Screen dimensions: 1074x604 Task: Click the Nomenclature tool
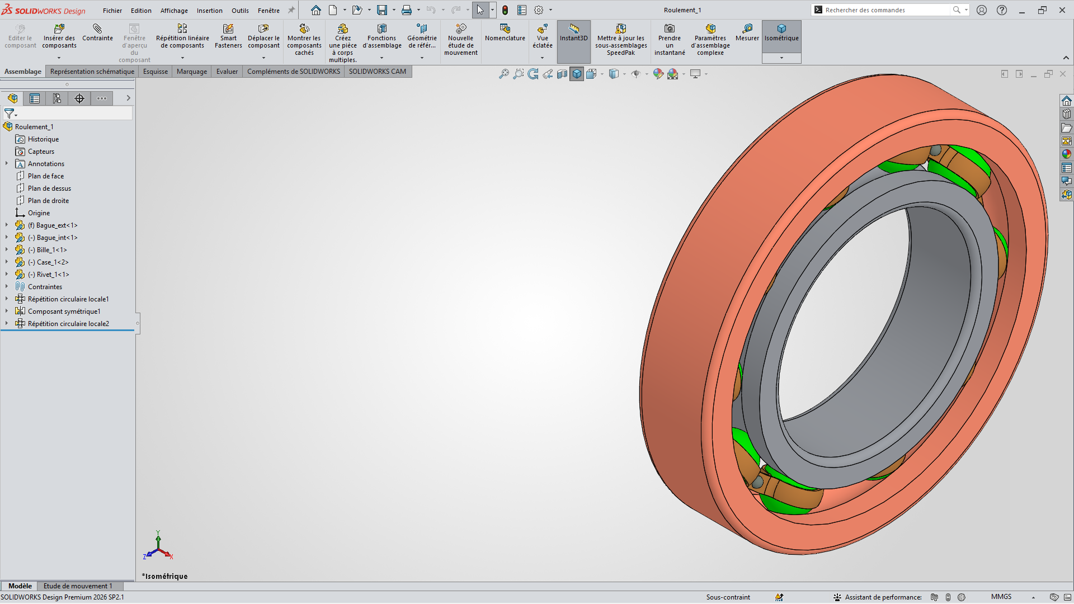click(x=505, y=32)
